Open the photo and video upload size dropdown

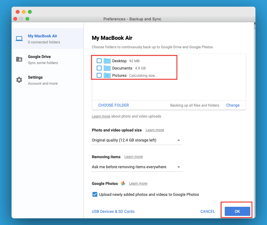tap(179, 140)
